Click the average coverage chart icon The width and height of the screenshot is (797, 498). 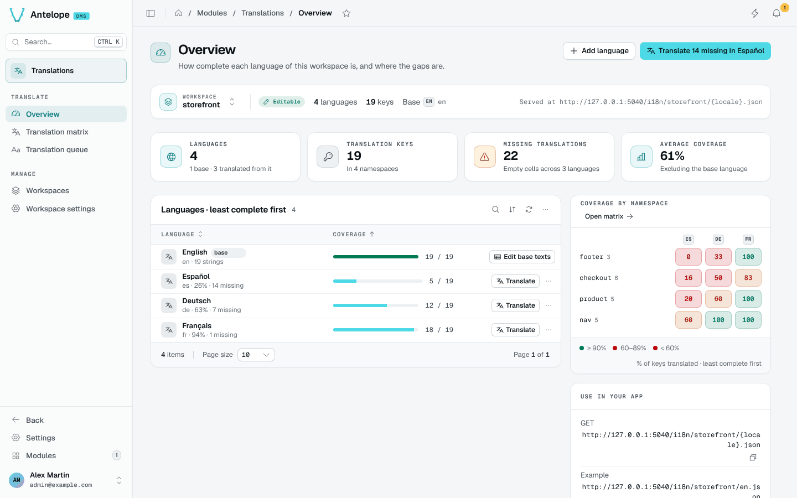pos(641,157)
